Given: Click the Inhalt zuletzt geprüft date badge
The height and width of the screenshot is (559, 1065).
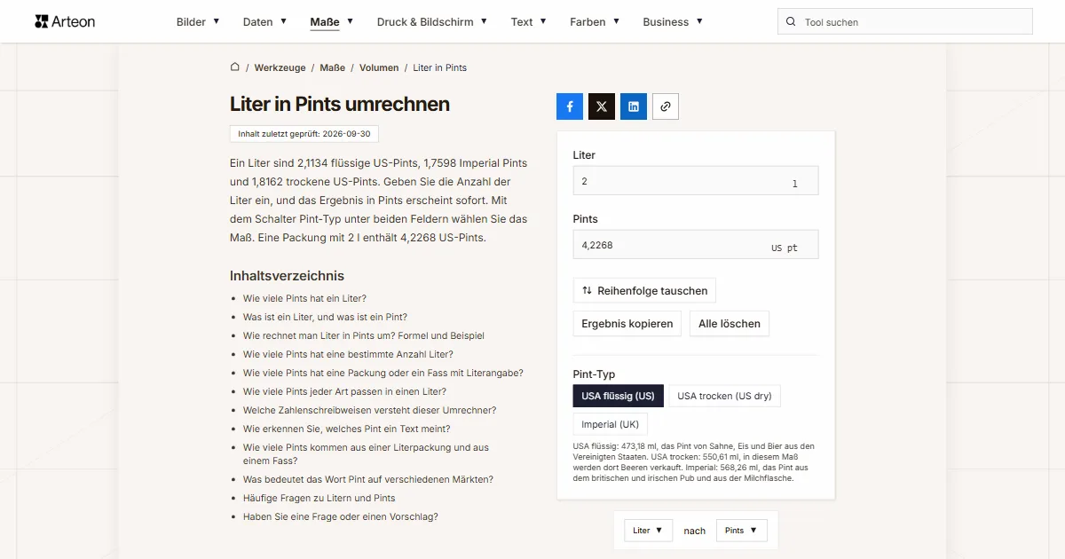Looking at the screenshot, I should pos(304,134).
